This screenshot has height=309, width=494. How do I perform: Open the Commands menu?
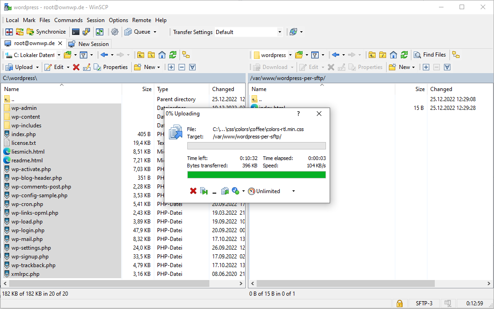click(68, 20)
